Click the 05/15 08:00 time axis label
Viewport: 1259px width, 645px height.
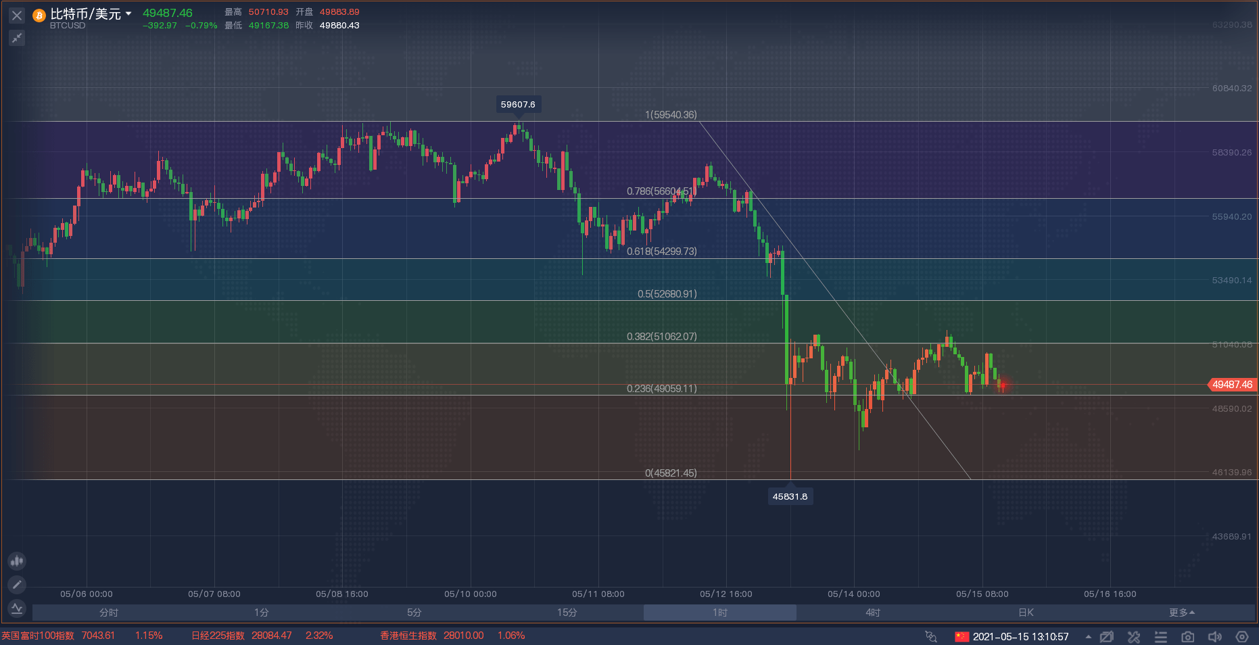(x=982, y=594)
